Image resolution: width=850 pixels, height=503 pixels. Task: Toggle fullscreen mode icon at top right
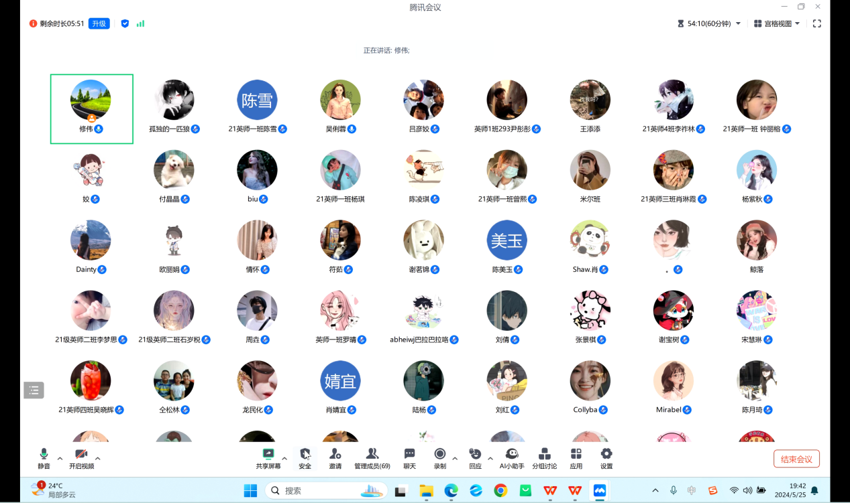click(x=816, y=23)
